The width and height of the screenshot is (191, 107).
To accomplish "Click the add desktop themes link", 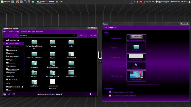I will point(143,84).
